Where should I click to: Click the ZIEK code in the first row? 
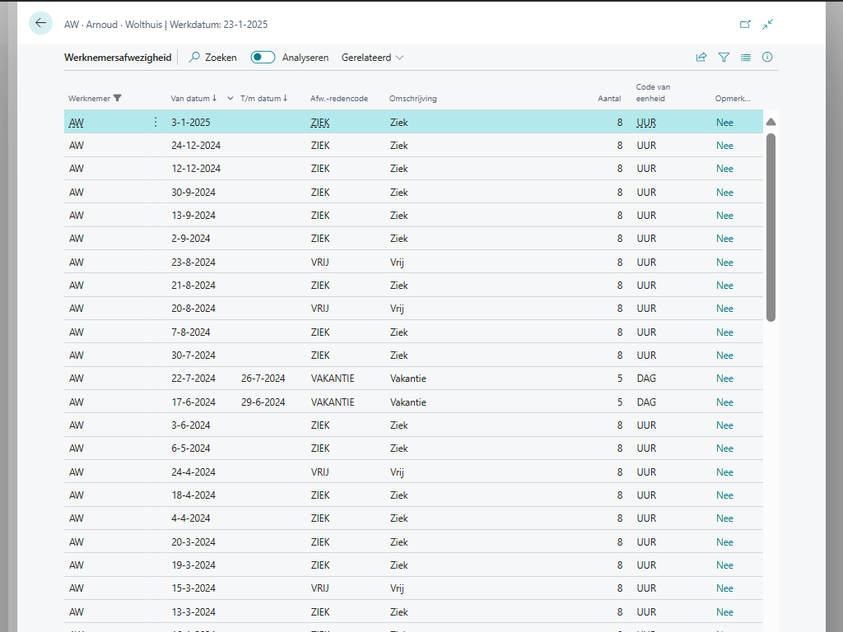320,122
